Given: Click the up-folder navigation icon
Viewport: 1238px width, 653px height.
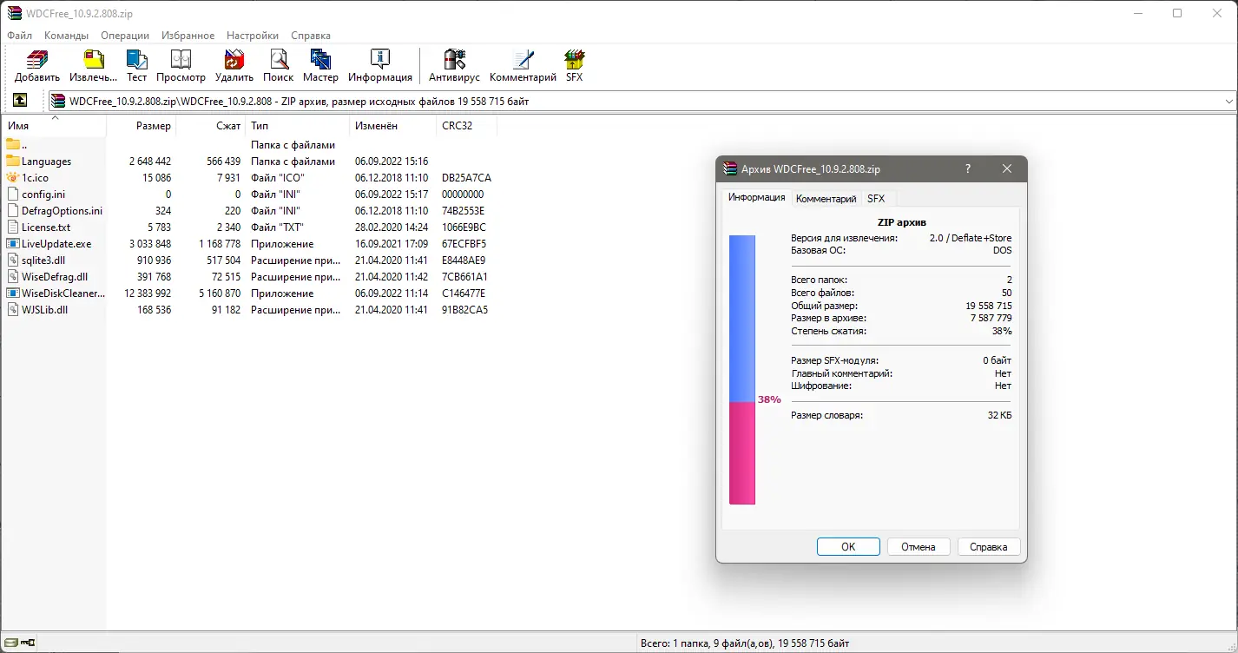Looking at the screenshot, I should 19,100.
